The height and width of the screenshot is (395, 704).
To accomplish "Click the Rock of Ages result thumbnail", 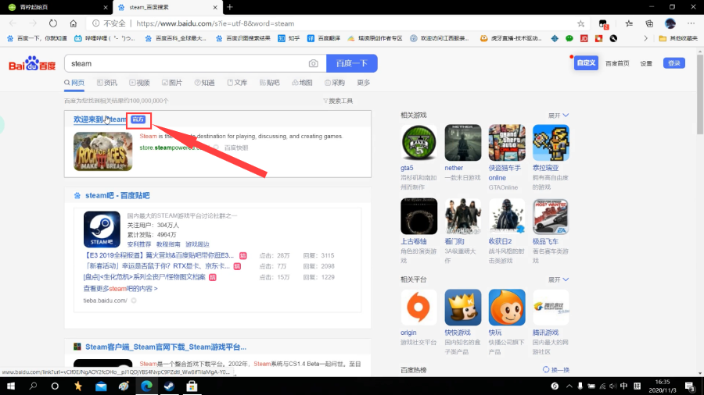I will click(x=102, y=151).
